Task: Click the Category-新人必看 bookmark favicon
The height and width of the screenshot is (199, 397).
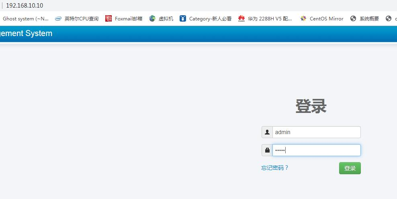Action: (183, 18)
